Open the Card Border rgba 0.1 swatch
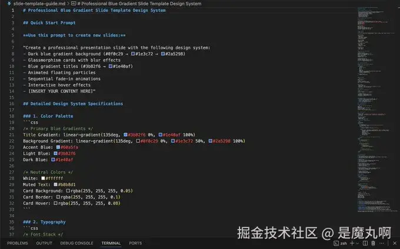Viewport: 400px width, 249px height. (58, 197)
